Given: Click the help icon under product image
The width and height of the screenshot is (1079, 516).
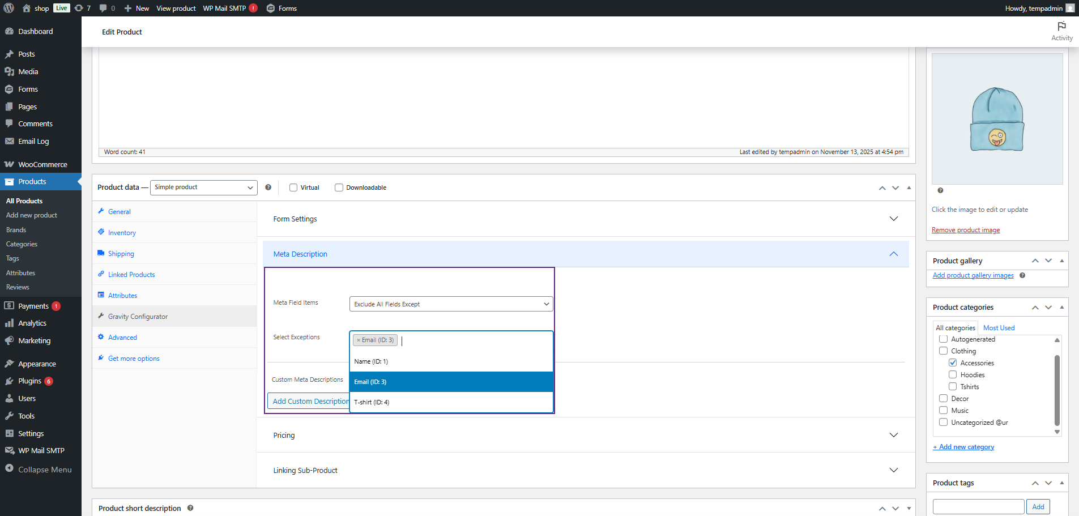Looking at the screenshot, I should 940,191.
